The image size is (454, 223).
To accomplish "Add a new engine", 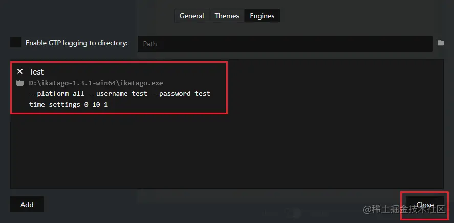I will click(x=27, y=205).
